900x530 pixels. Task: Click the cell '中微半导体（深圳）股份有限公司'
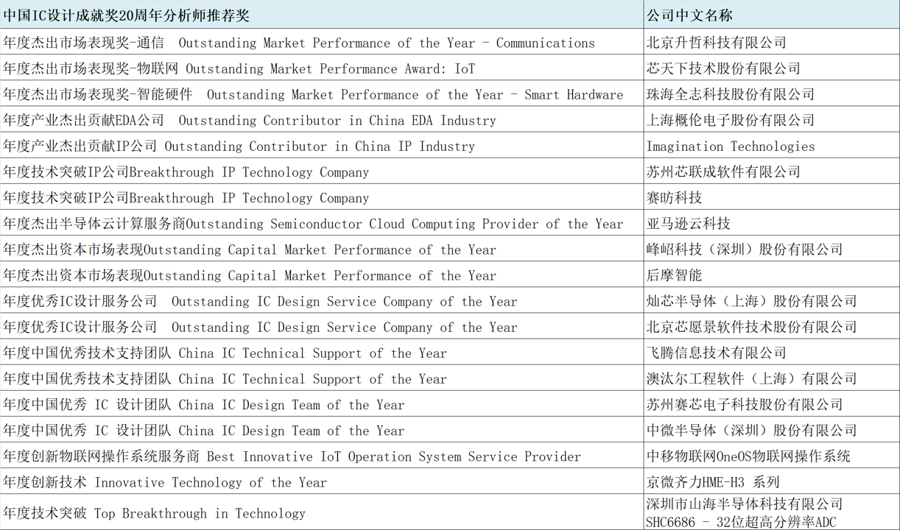click(x=771, y=430)
